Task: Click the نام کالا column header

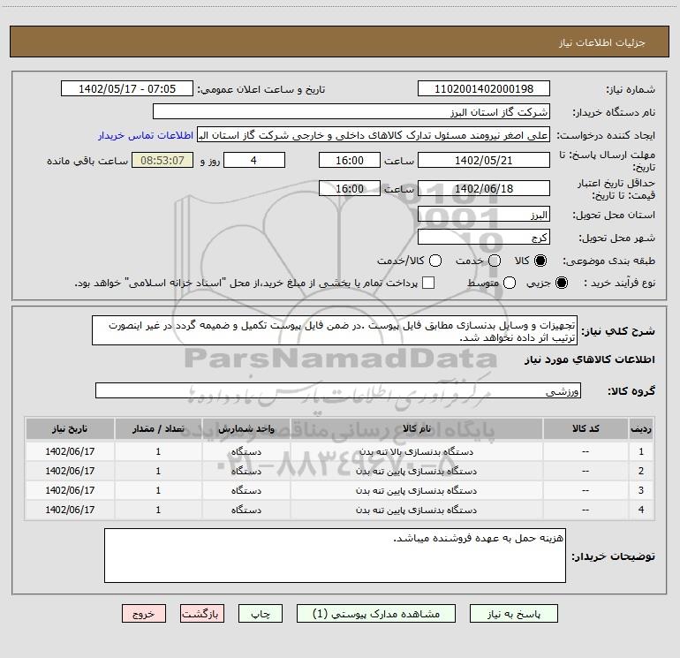Action: tap(416, 428)
